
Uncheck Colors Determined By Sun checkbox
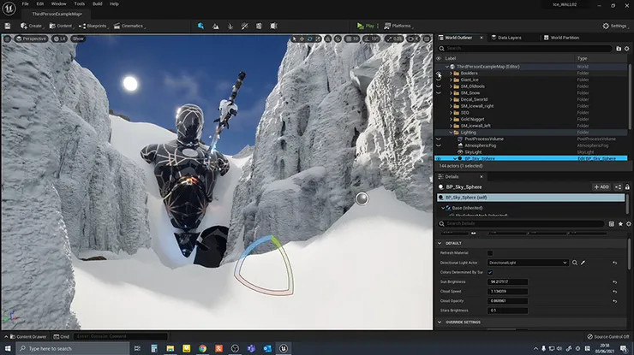pyautogui.click(x=490, y=272)
